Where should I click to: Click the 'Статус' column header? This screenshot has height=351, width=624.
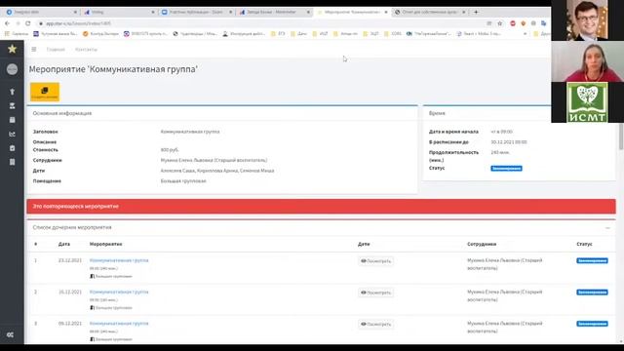click(584, 244)
